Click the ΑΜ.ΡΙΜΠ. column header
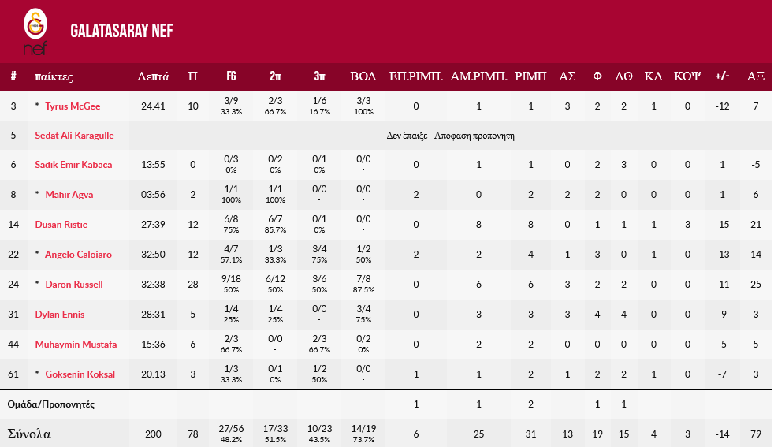 point(478,77)
